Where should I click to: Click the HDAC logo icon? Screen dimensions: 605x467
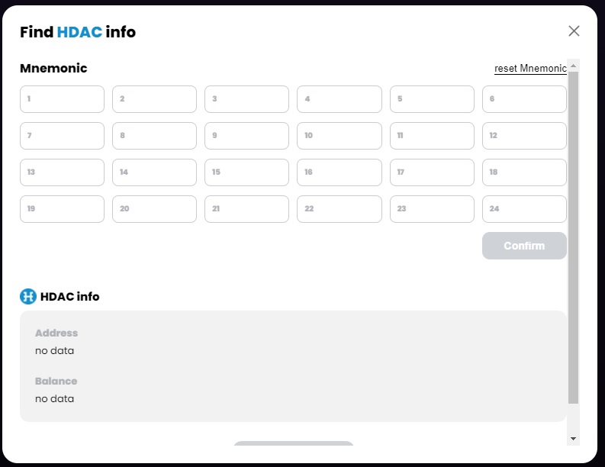tap(28, 296)
